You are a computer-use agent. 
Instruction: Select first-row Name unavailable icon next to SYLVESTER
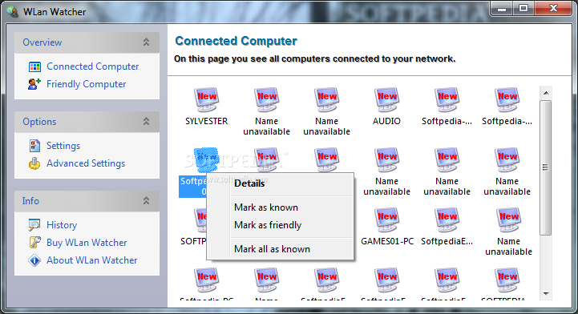[266, 100]
